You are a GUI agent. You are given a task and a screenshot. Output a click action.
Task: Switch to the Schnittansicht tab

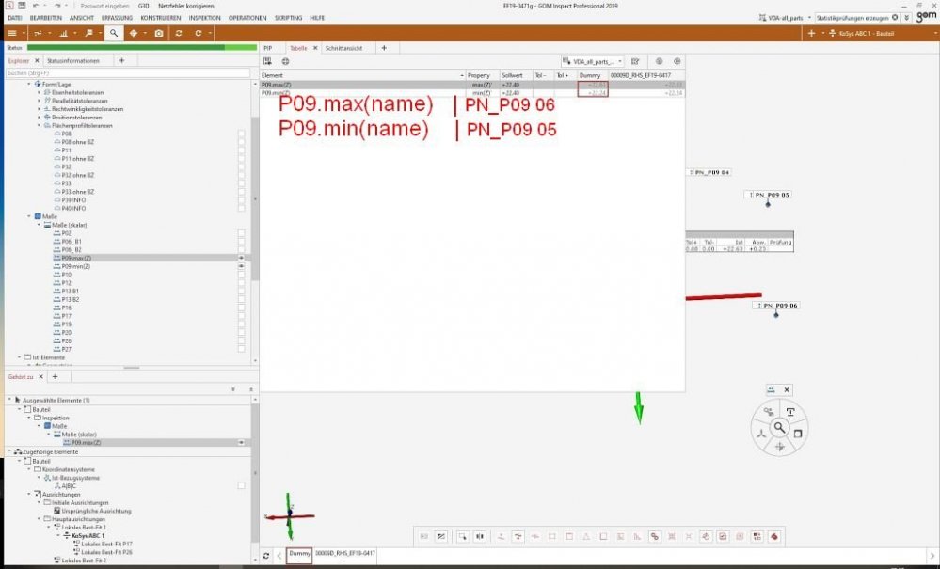[345, 47]
